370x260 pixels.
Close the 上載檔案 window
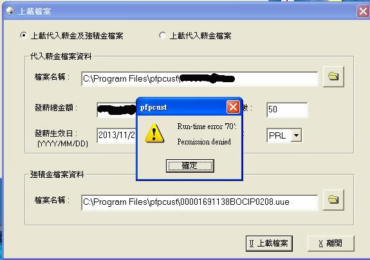pos(363,11)
